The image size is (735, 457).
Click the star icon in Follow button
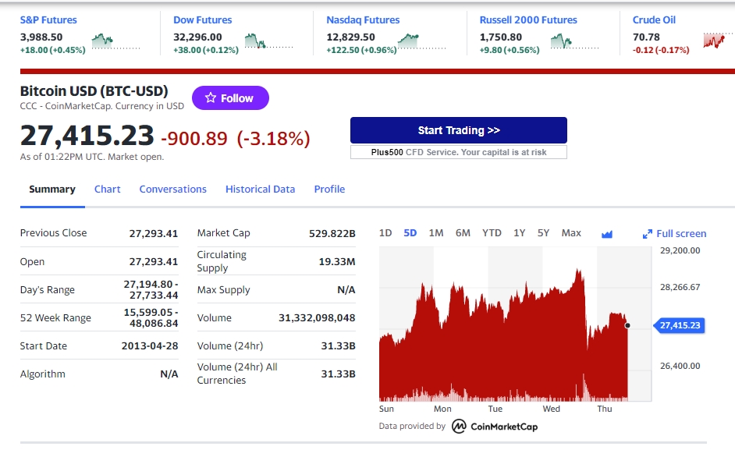[211, 97]
